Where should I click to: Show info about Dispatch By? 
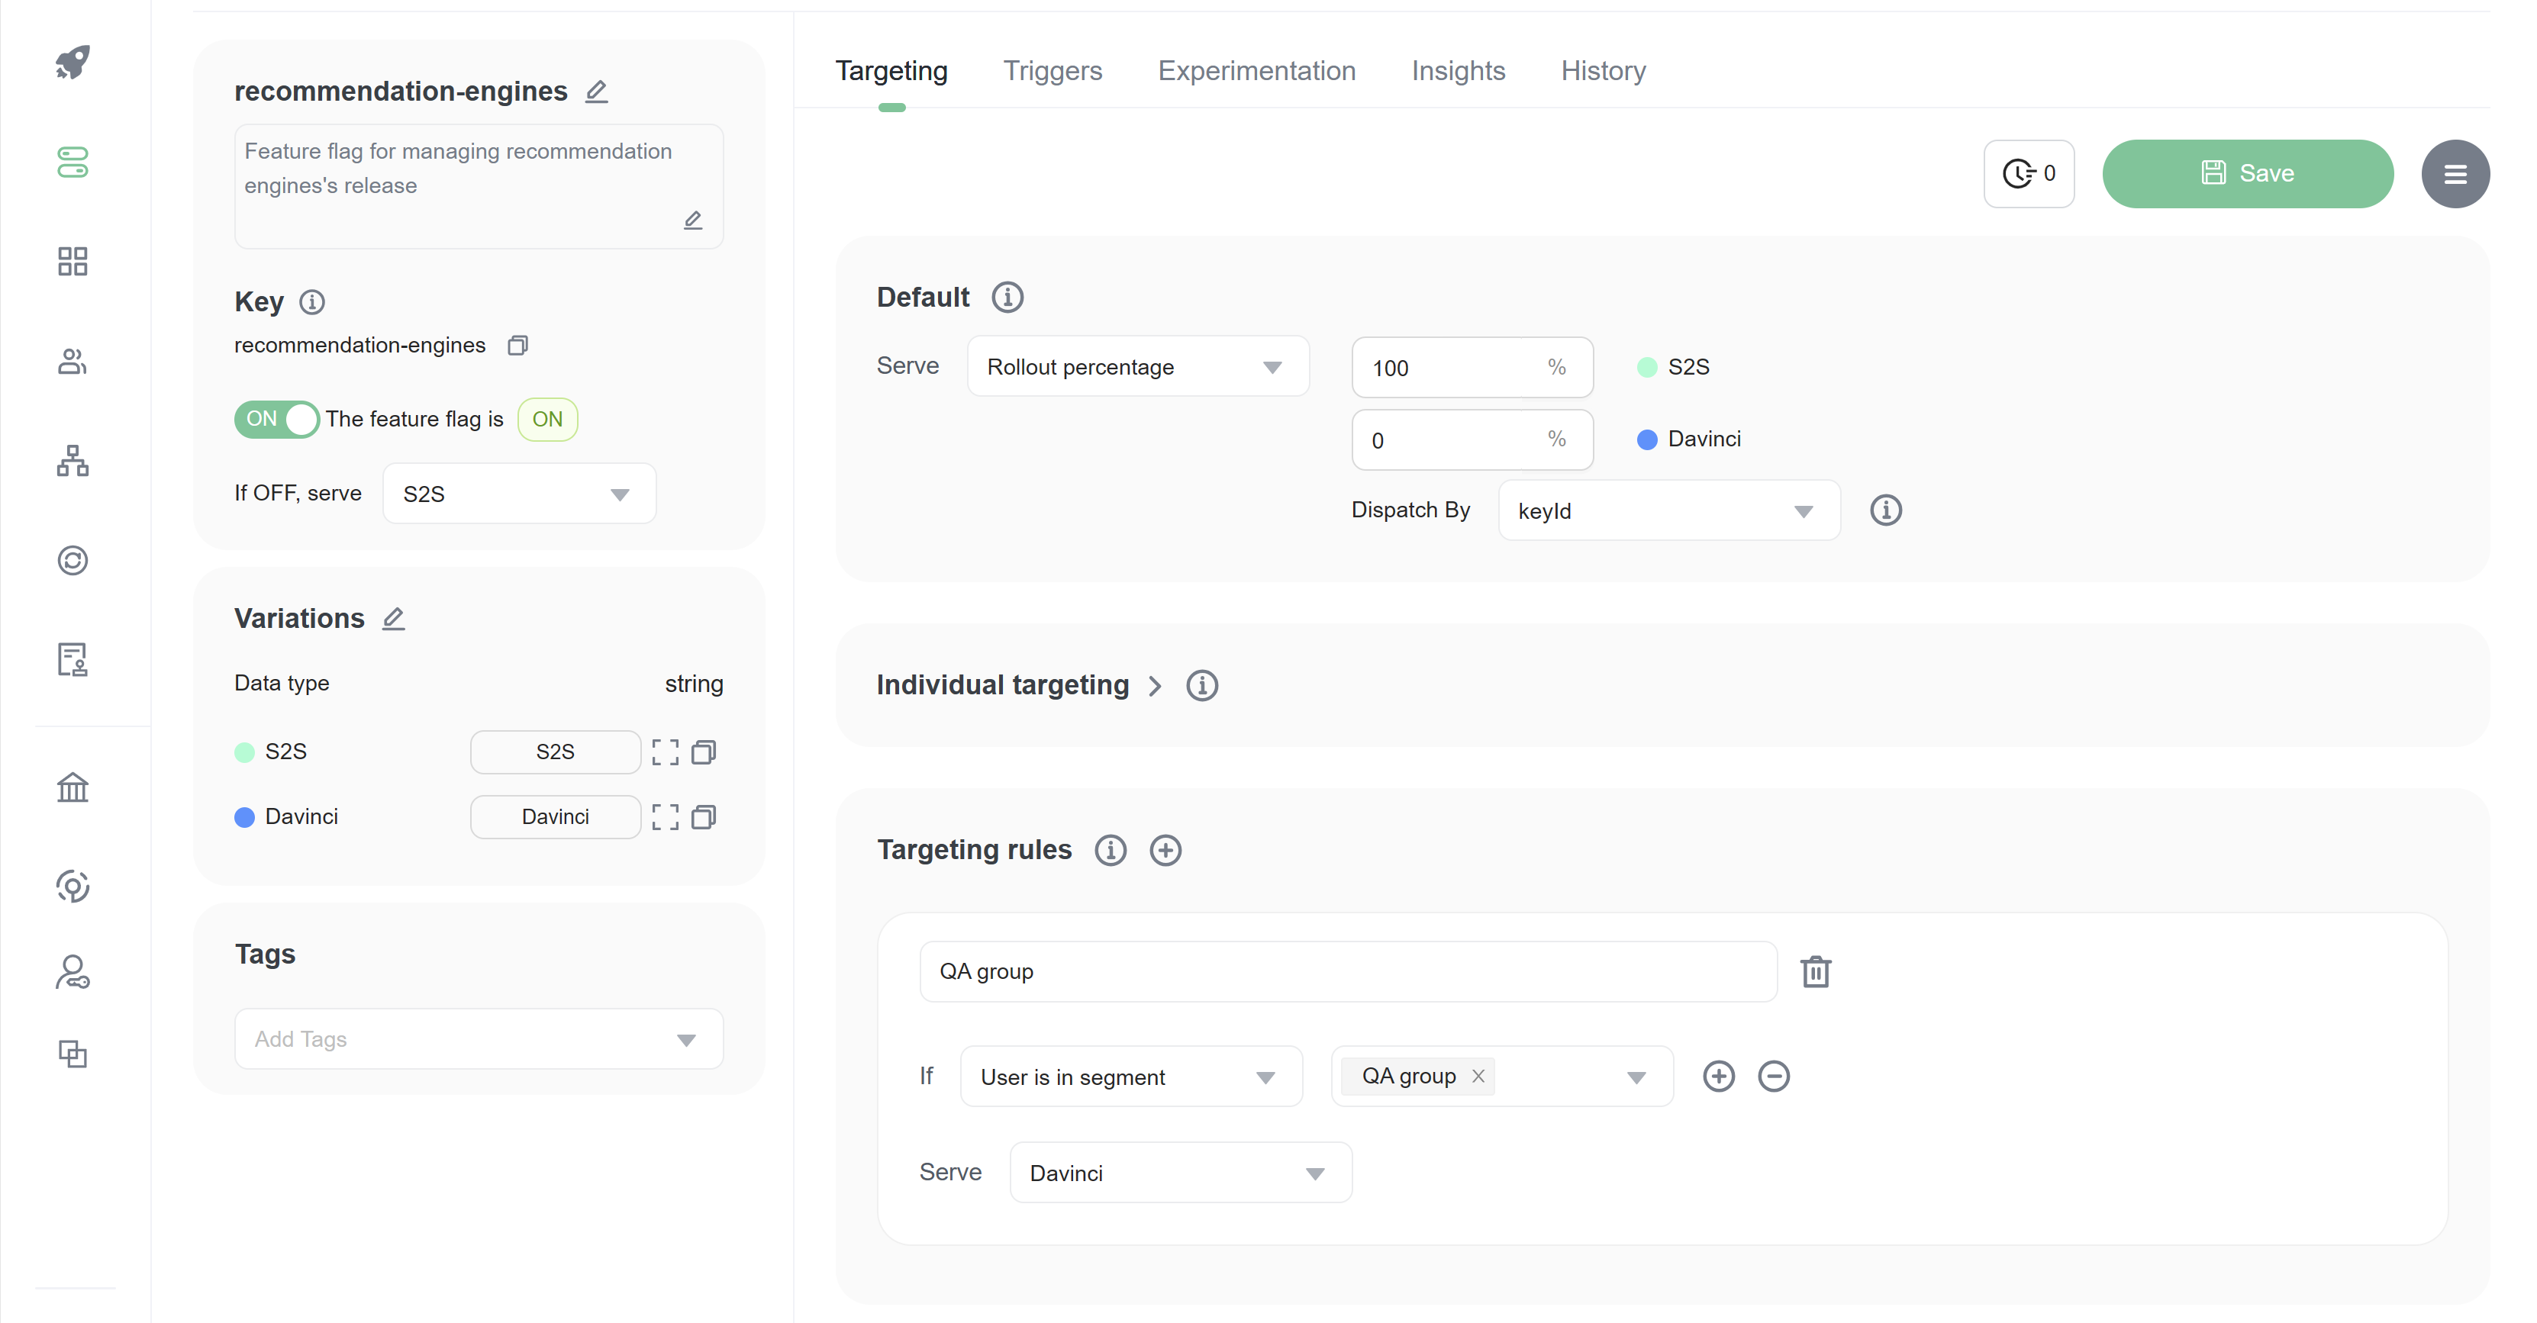[1885, 510]
